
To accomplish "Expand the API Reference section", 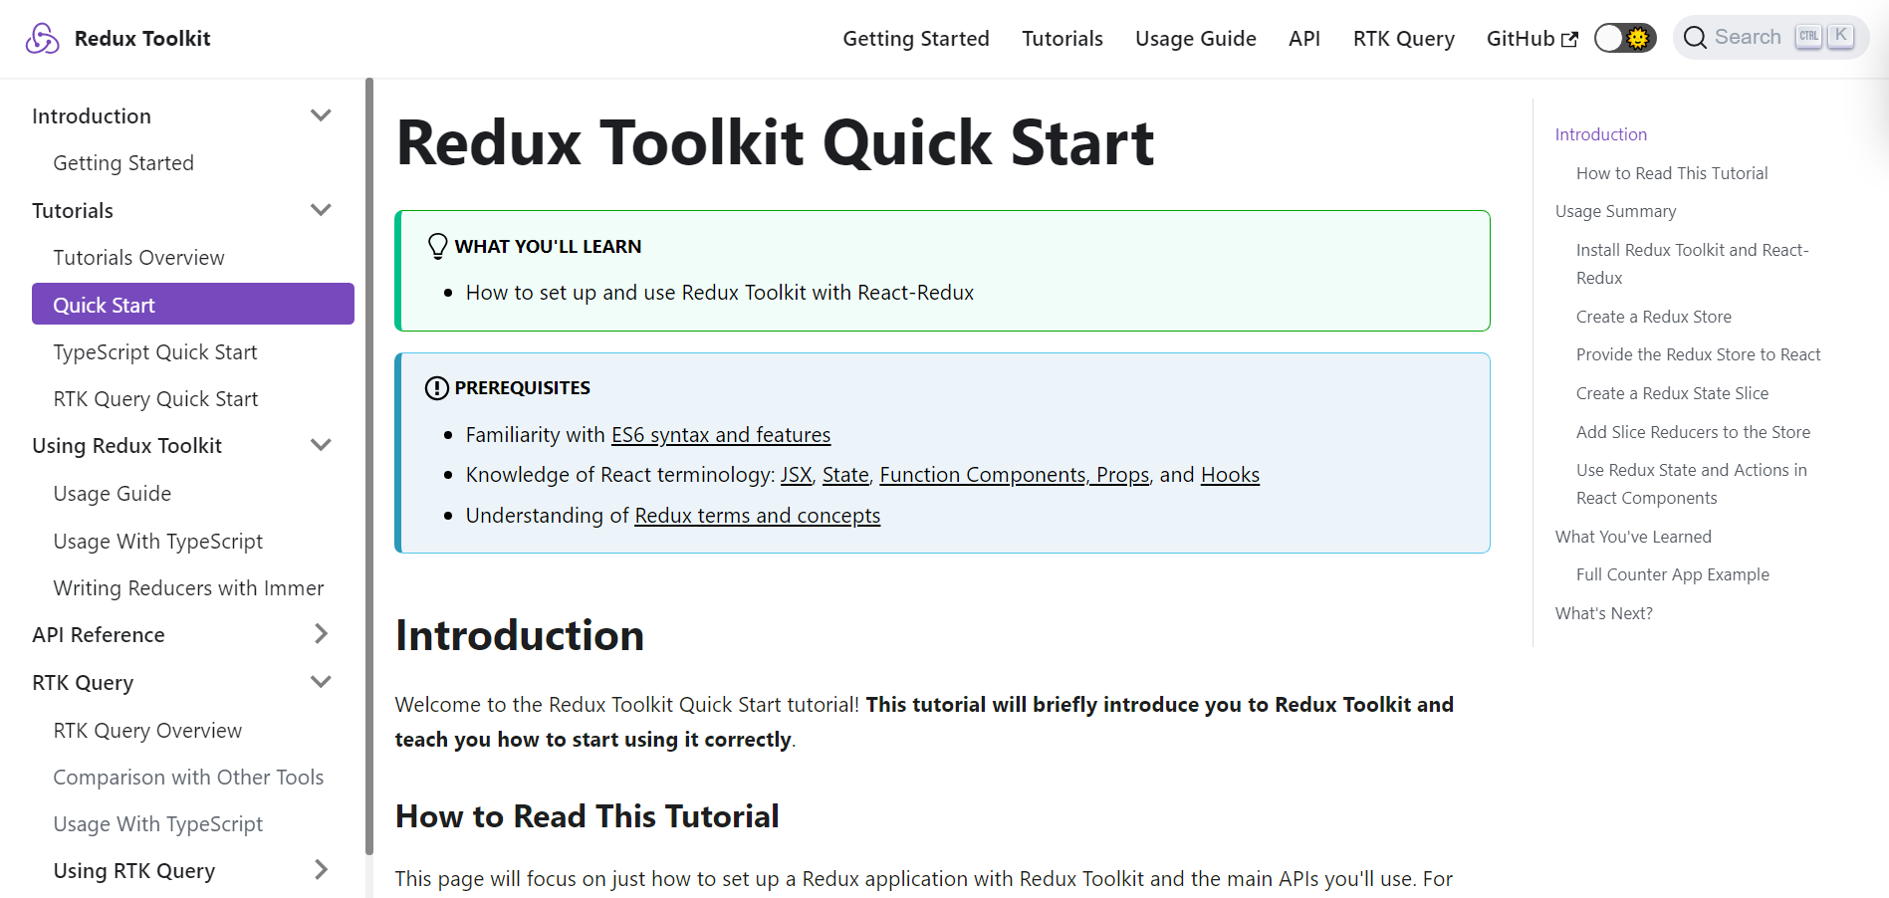I will [x=321, y=634].
